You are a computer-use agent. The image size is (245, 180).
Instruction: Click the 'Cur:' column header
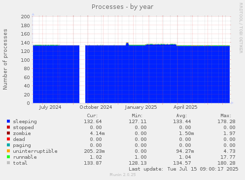coord(92,116)
